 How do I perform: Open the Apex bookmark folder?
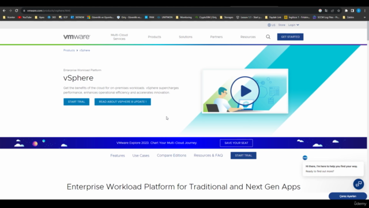coord(40,17)
